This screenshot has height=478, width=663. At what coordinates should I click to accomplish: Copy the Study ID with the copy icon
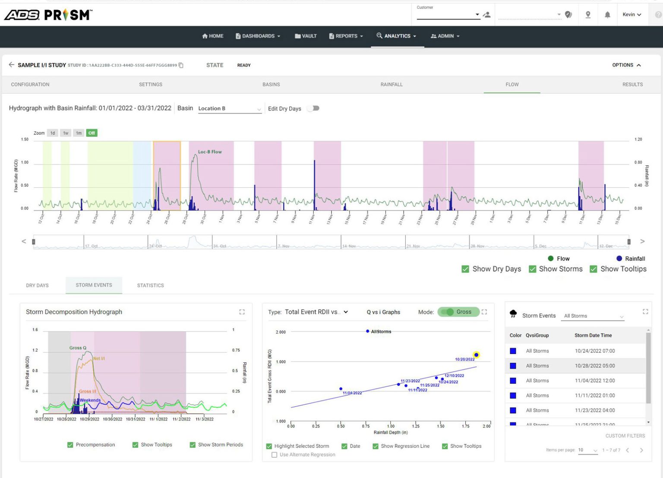[x=181, y=65]
